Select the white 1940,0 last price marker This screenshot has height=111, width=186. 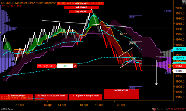click(179, 71)
